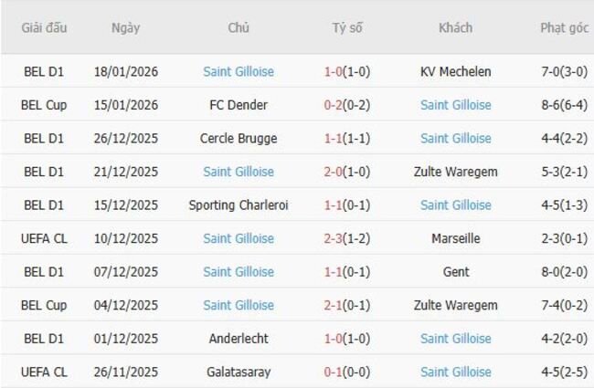Click the 2-3(1-2) score against Marseille
Image resolution: width=594 pixels, height=388 pixels.
346,238
